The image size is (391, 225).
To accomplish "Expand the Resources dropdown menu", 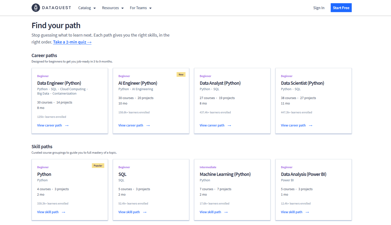I will coord(113,8).
